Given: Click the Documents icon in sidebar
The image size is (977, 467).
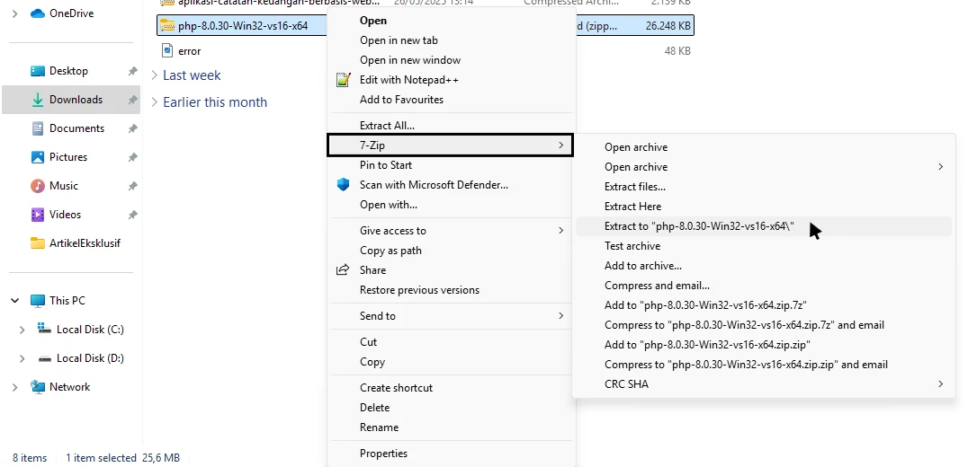Looking at the screenshot, I should [x=38, y=128].
